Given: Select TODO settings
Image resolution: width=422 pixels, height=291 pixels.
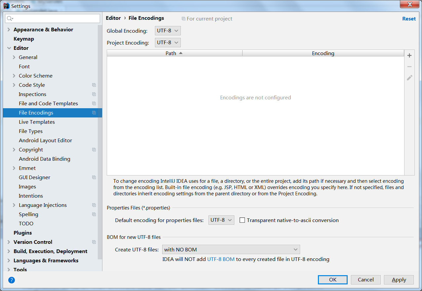Looking at the screenshot, I should click(x=26, y=224).
